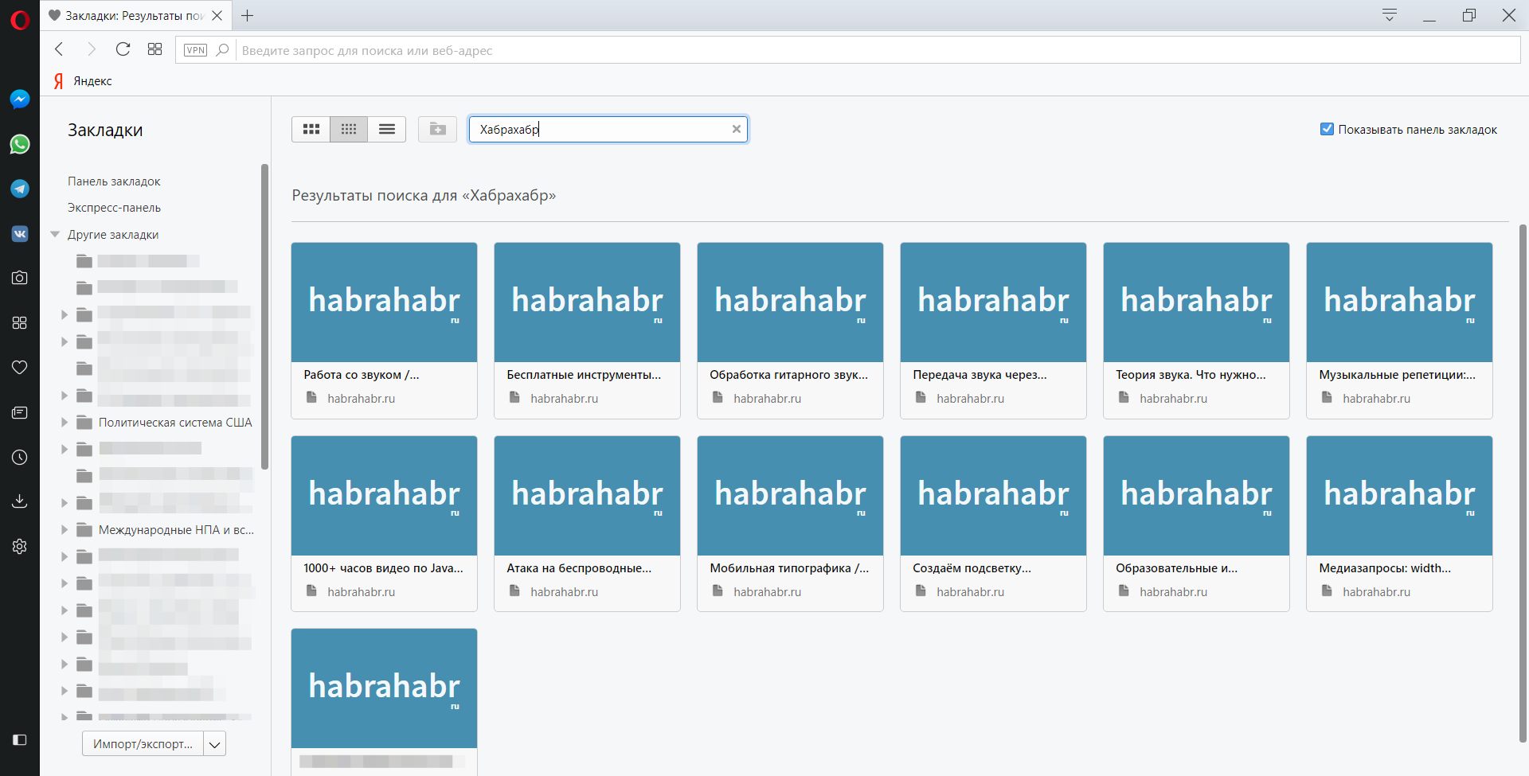Open a new tab with plus button
1529x776 pixels.
coord(248,15)
